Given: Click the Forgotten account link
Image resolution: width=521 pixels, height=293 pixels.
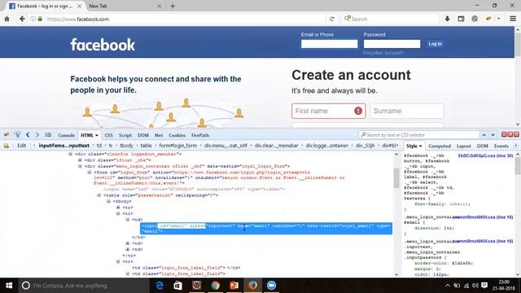Looking at the screenshot, I should coord(383,53).
